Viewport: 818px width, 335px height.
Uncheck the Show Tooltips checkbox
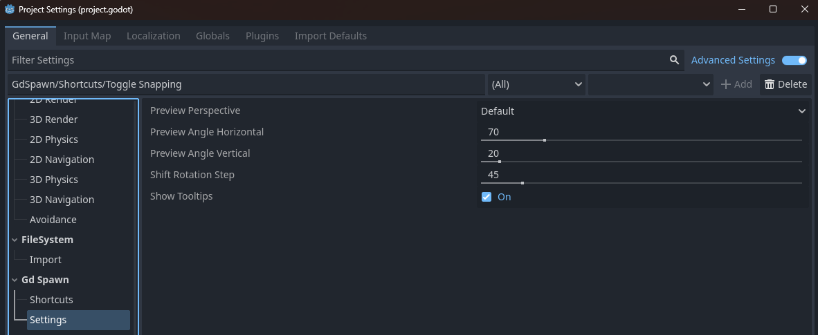coord(487,197)
